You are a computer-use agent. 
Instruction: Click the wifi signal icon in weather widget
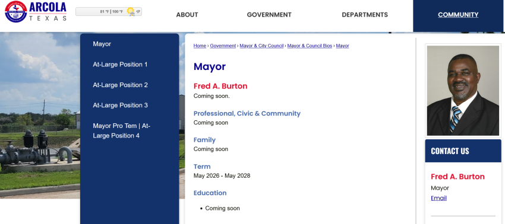coord(138,12)
